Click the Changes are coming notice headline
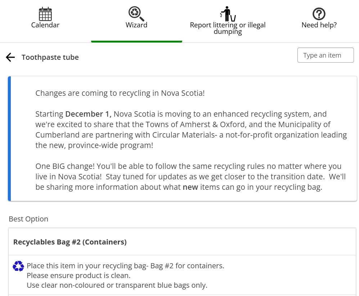This screenshot has width=359, height=296. click(x=120, y=93)
